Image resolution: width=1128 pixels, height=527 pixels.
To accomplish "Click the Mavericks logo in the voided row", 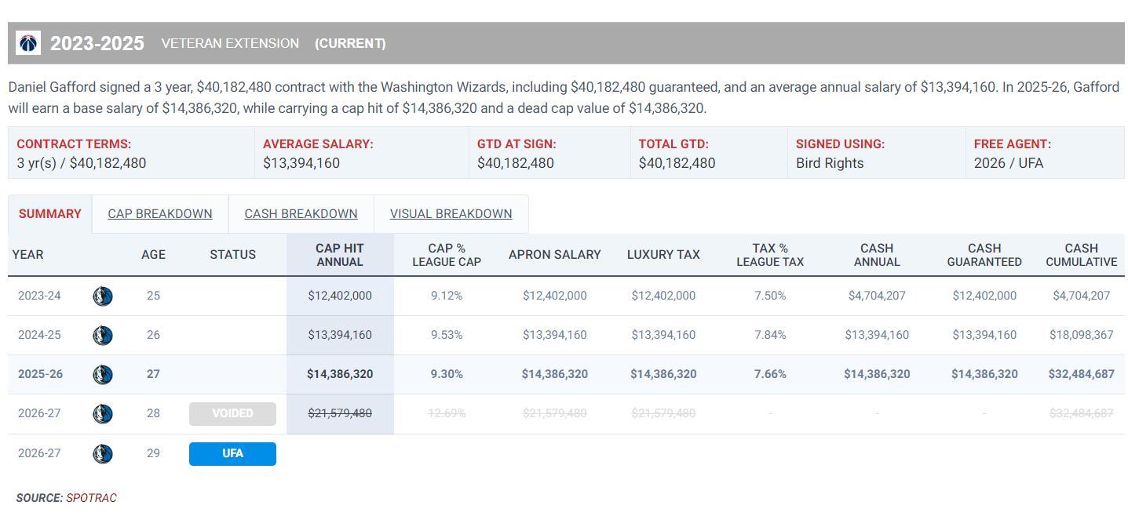I will click(103, 414).
